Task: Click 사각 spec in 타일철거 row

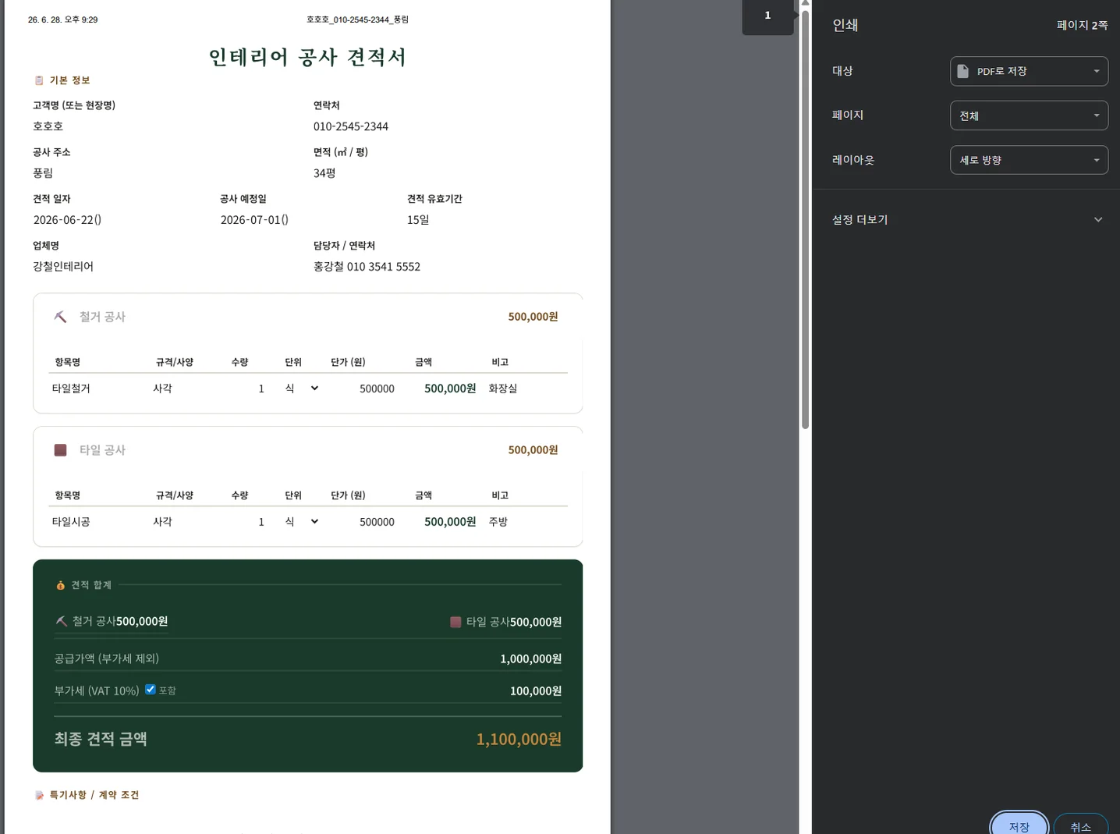Action: pos(162,389)
